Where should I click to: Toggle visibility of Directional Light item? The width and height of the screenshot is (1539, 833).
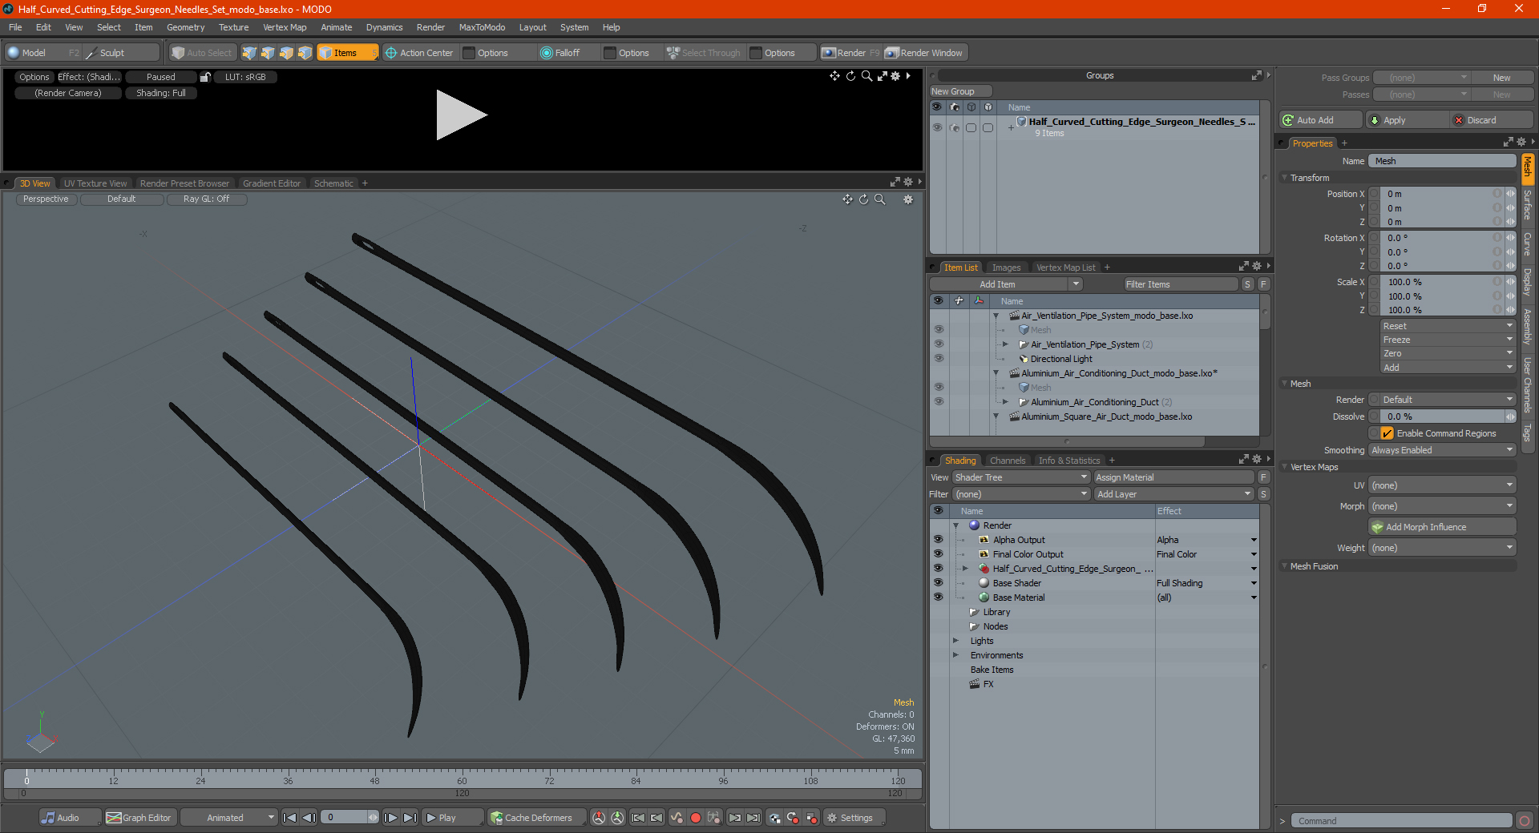pos(939,359)
